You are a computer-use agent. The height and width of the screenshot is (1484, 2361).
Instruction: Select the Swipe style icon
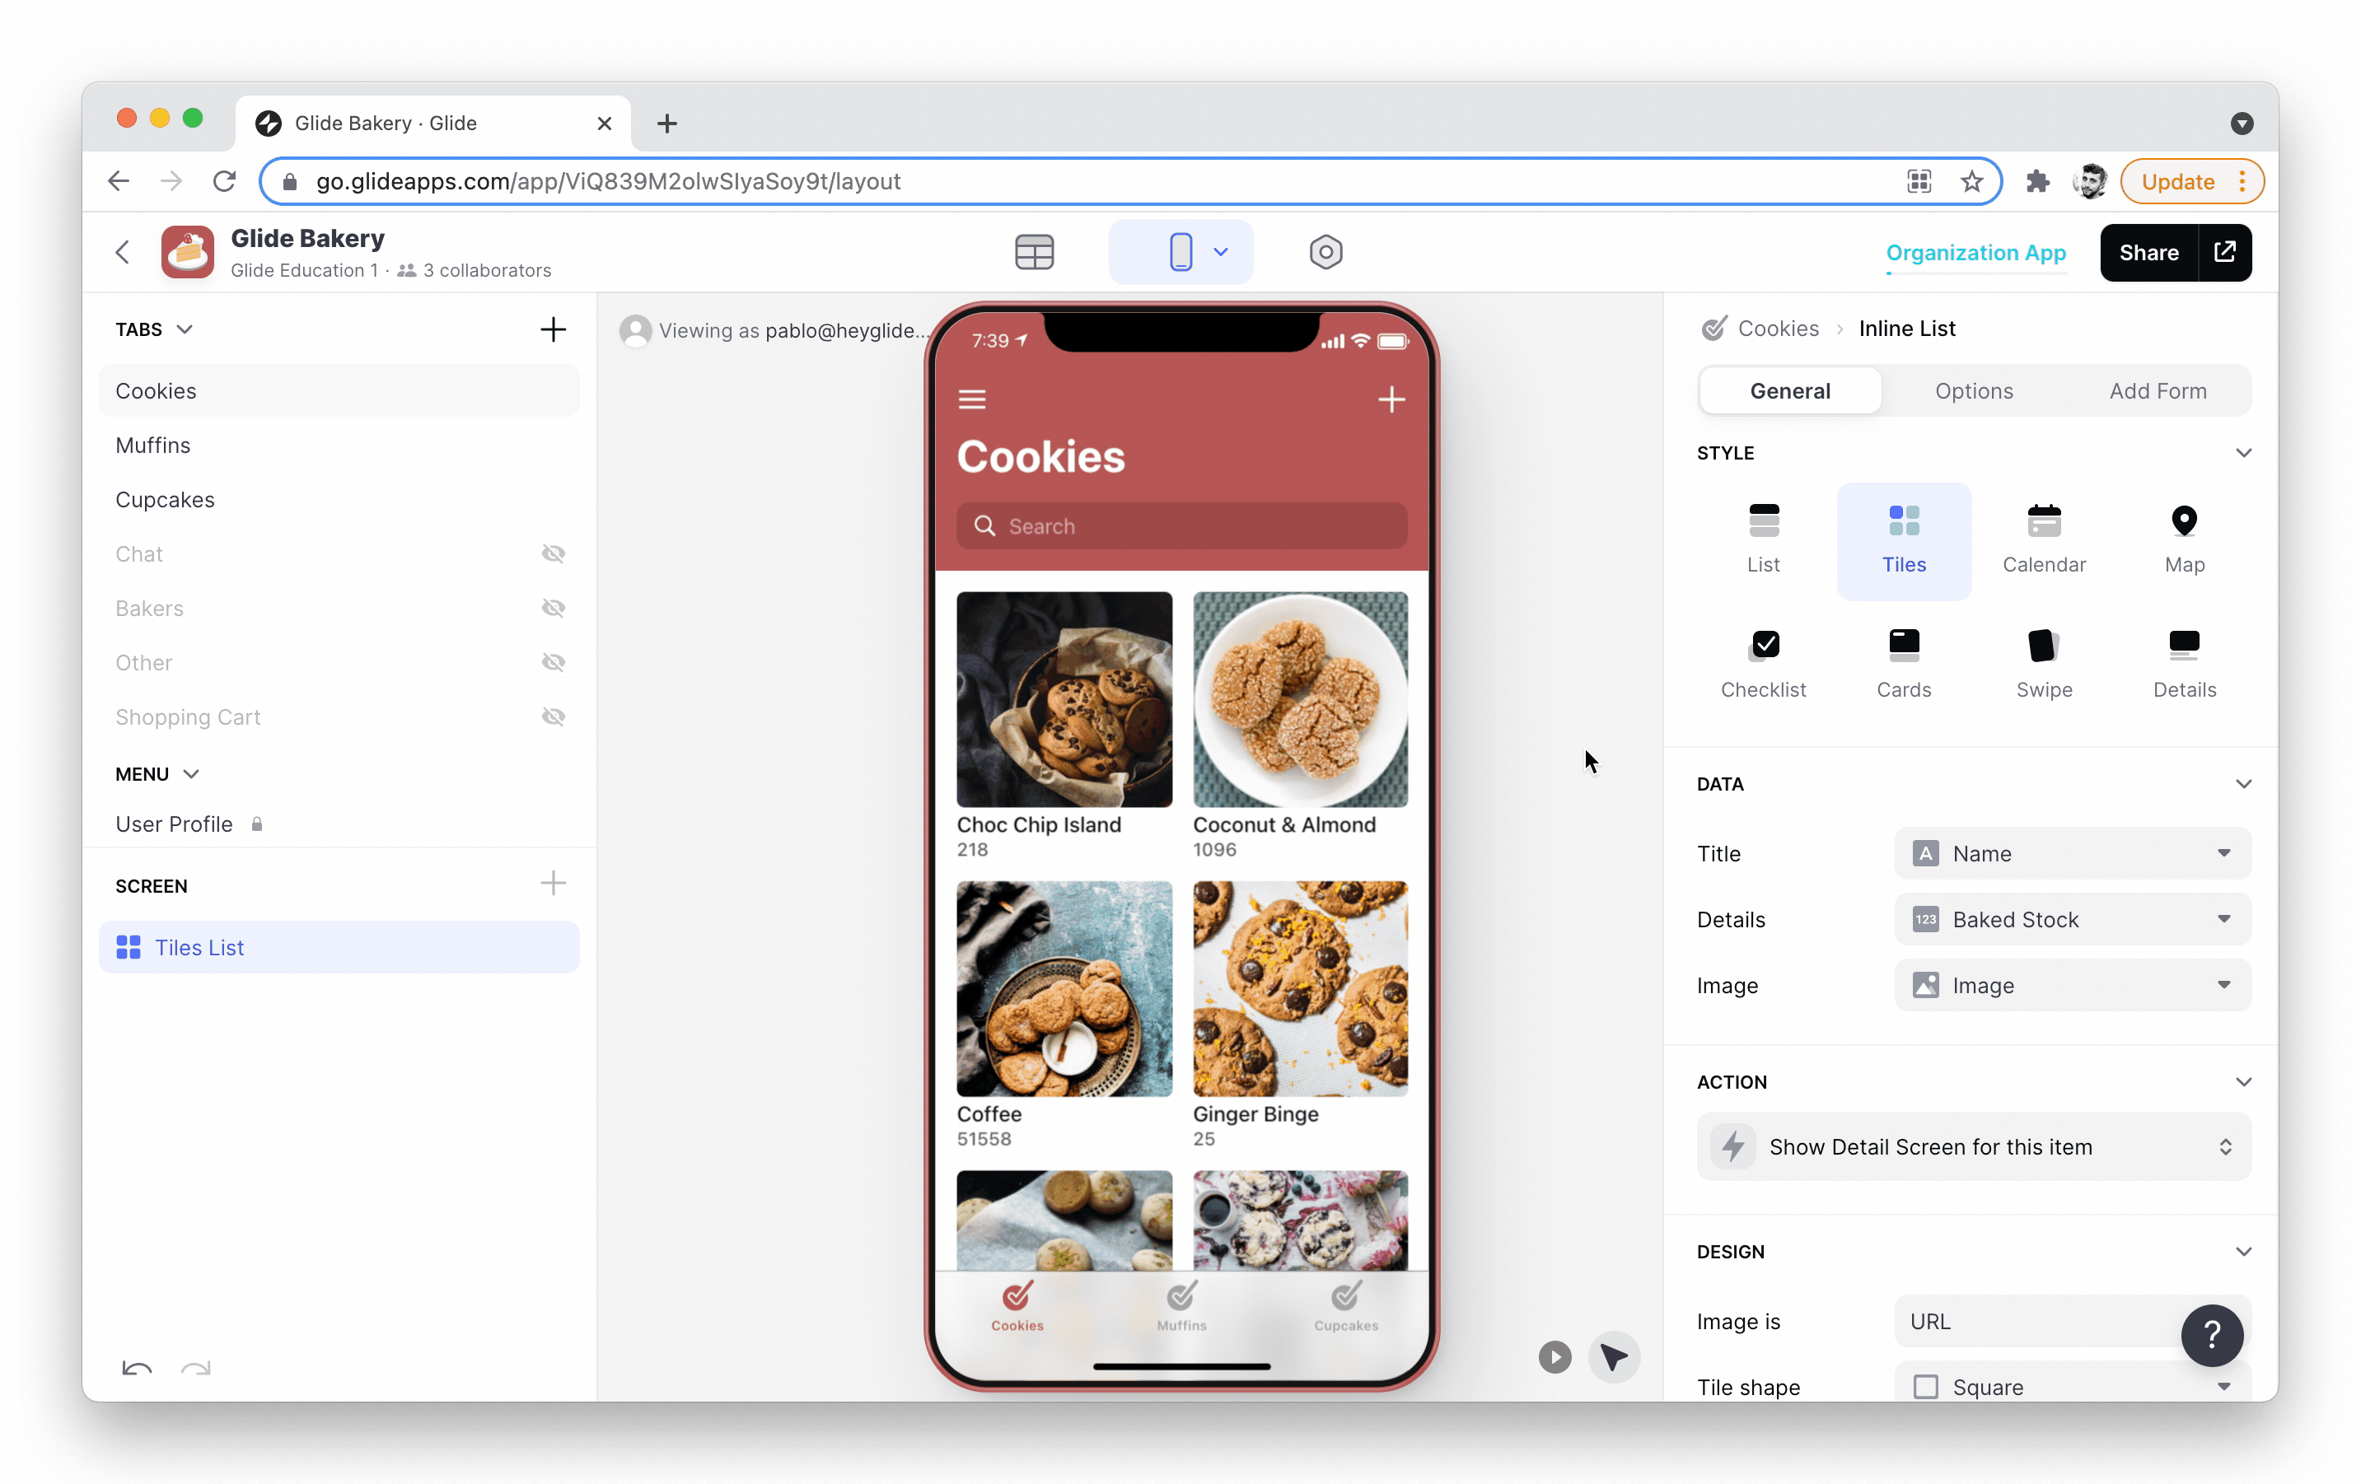pos(2043,664)
